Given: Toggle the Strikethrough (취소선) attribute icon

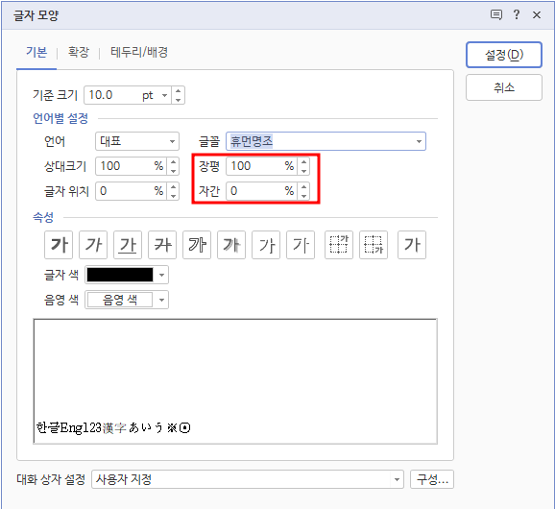Looking at the screenshot, I should pos(162,245).
